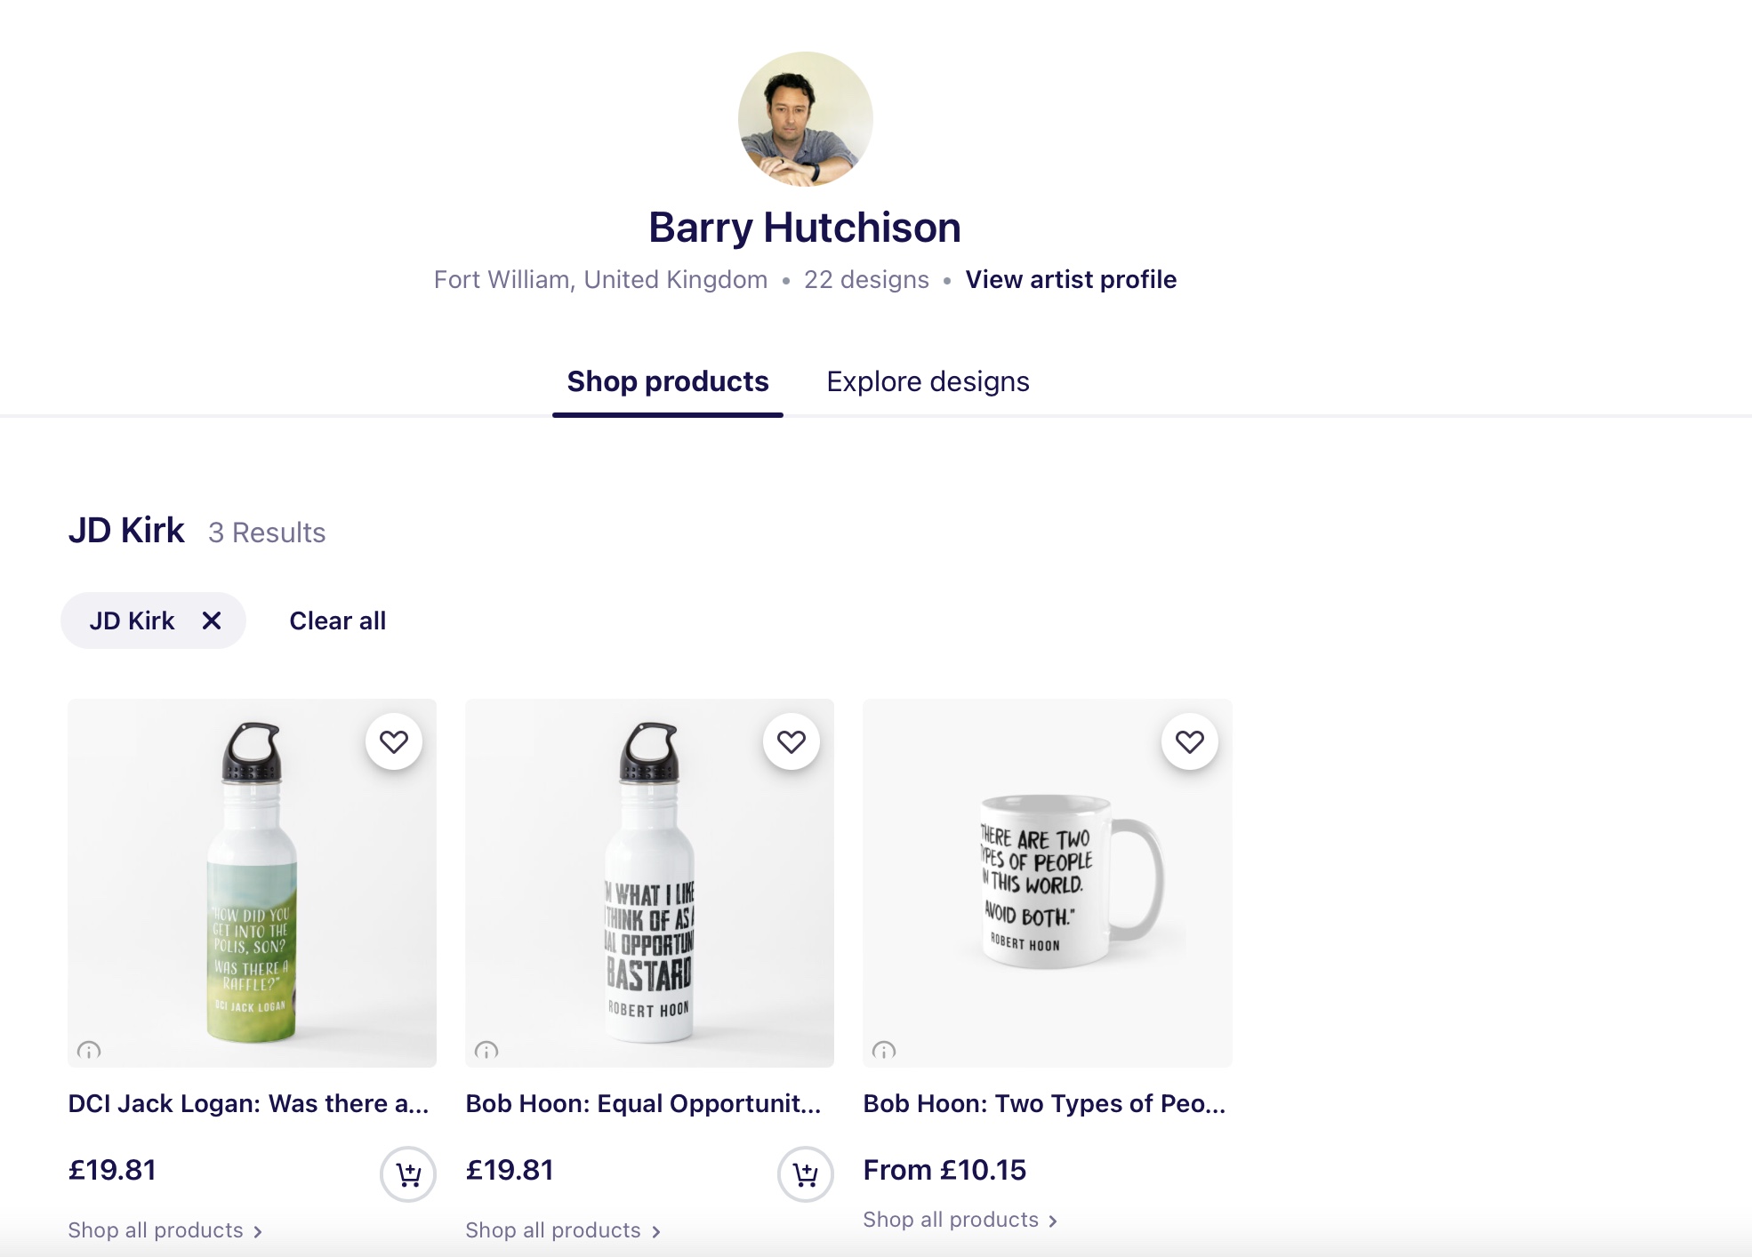Click Barry Hutchison's profile avatar
The height and width of the screenshot is (1257, 1752).
(x=805, y=119)
